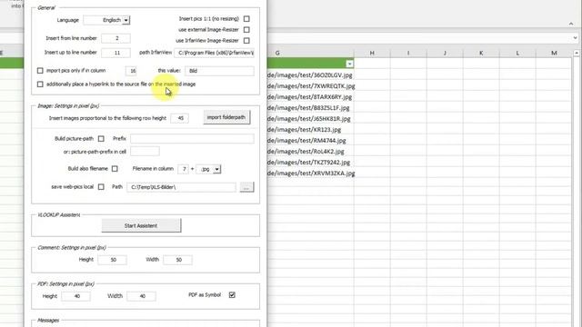Click cell with RoL4K2.jpg path
The height and width of the screenshot is (327, 582).
[310, 152]
